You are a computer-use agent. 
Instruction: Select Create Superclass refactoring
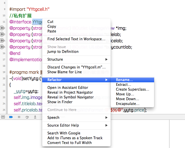(x=132, y=89)
